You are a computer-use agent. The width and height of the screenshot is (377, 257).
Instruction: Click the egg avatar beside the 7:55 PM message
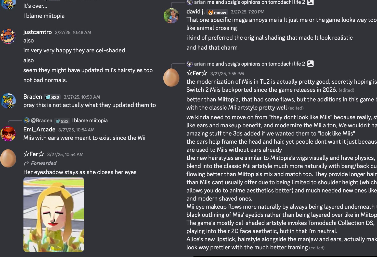tap(171, 78)
